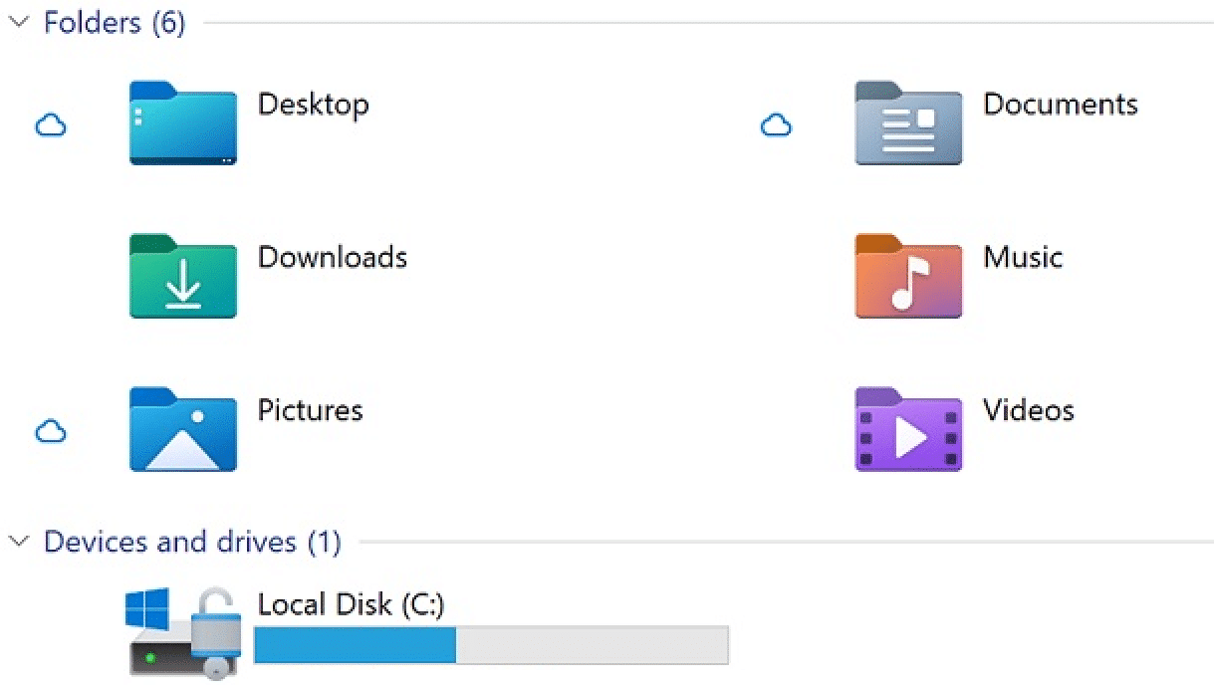This screenshot has height=685, width=1214.
Task: Click the Folders (6) group header
Action: click(115, 23)
